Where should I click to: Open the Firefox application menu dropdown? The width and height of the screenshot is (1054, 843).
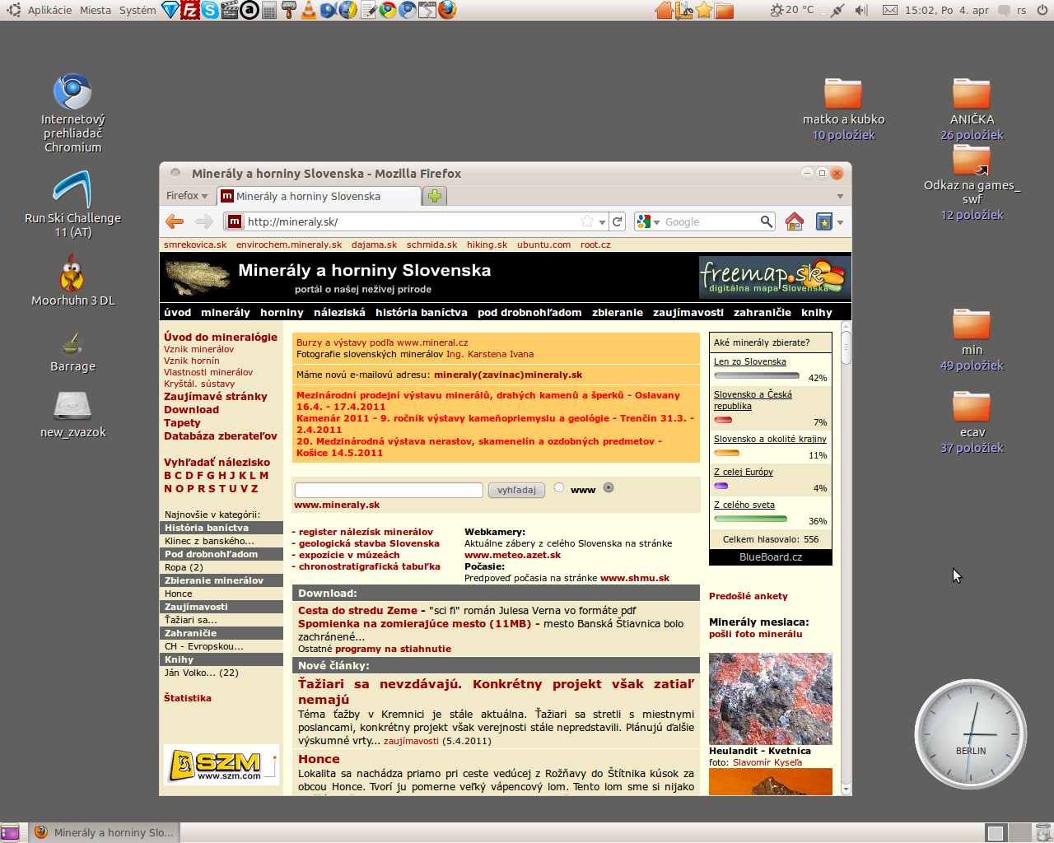(187, 196)
